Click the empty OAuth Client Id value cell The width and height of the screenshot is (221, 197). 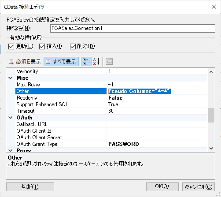pyautogui.click(x=157, y=131)
